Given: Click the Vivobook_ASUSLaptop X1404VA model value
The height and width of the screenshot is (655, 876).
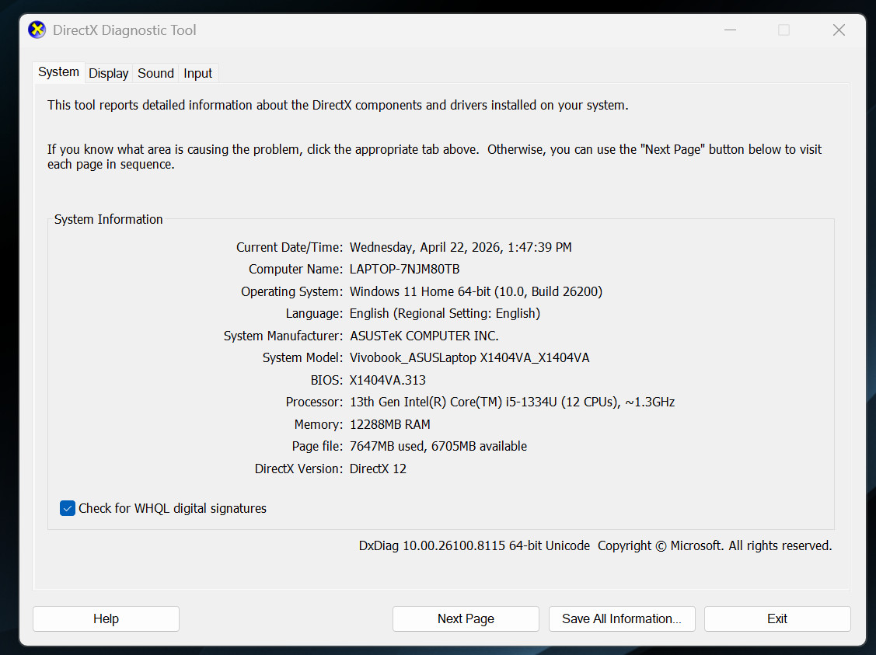Looking at the screenshot, I should coord(469,357).
